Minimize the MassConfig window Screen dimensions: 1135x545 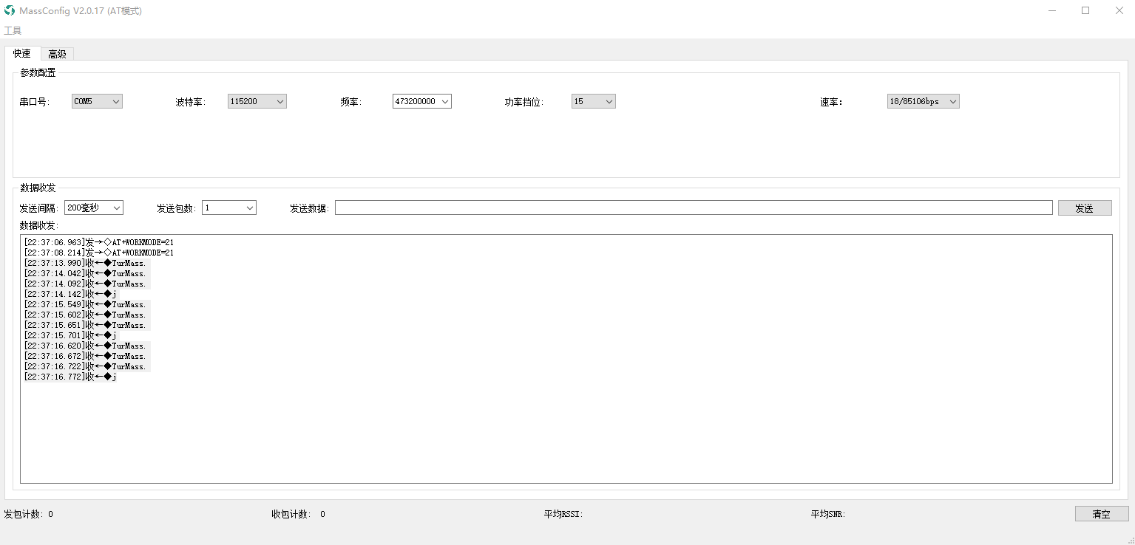tap(1051, 10)
